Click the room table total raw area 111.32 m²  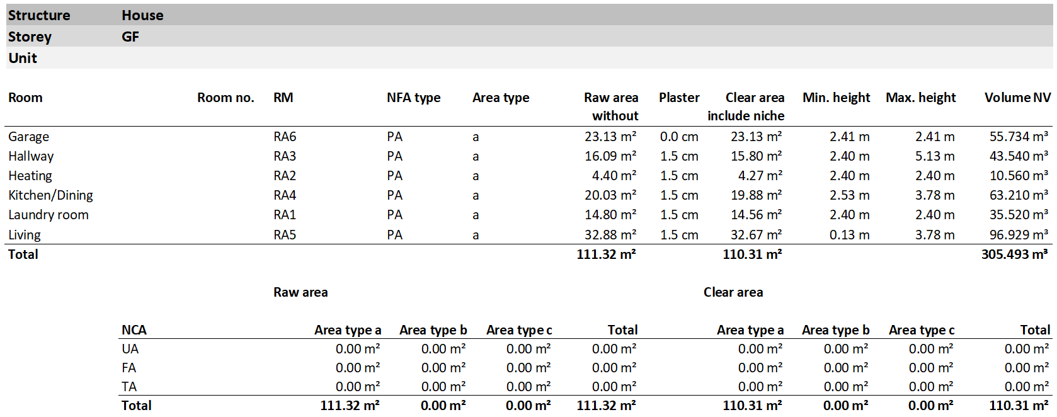click(x=606, y=254)
